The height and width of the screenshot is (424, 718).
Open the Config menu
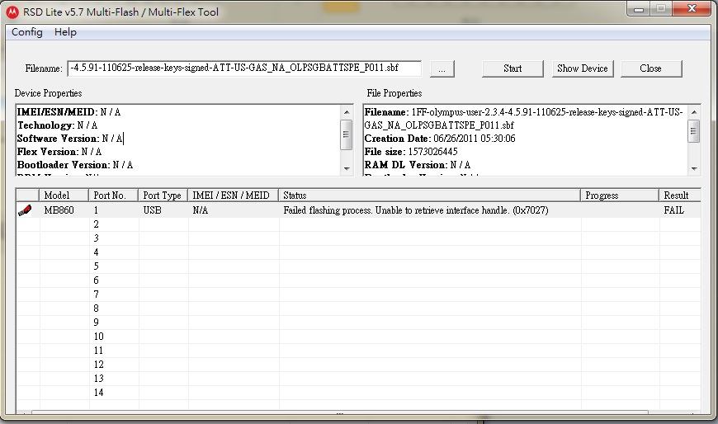point(27,32)
